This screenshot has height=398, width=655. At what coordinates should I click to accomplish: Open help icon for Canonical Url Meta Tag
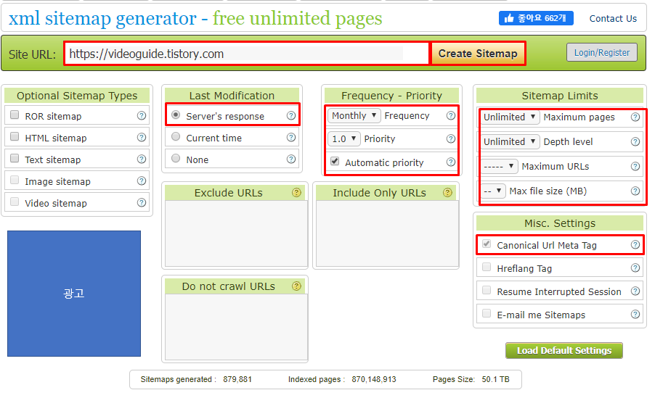click(x=635, y=244)
